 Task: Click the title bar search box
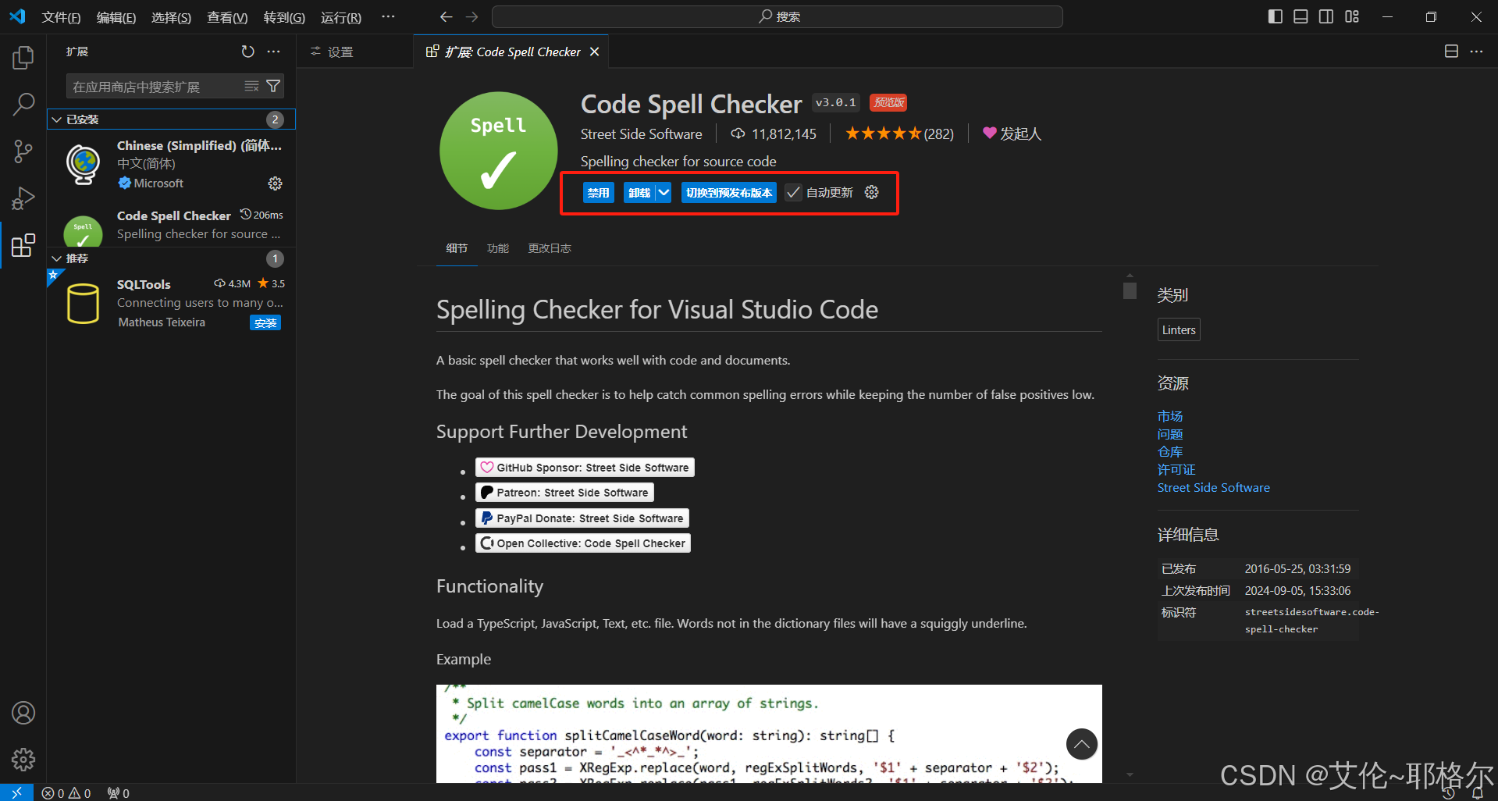click(x=777, y=16)
